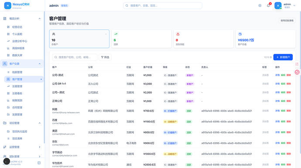301x168 pixels.
Task: Click the 负责人 column header
Action: tap(205, 67)
